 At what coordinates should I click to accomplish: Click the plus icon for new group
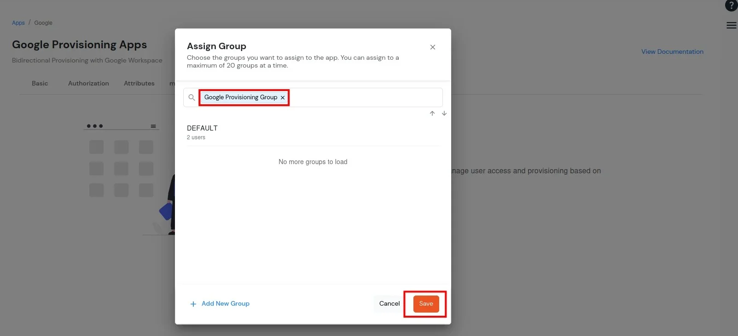click(193, 304)
